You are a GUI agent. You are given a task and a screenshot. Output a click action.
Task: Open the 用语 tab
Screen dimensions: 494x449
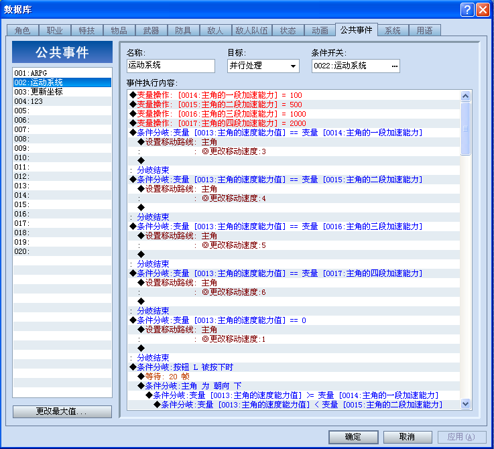click(424, 31)
